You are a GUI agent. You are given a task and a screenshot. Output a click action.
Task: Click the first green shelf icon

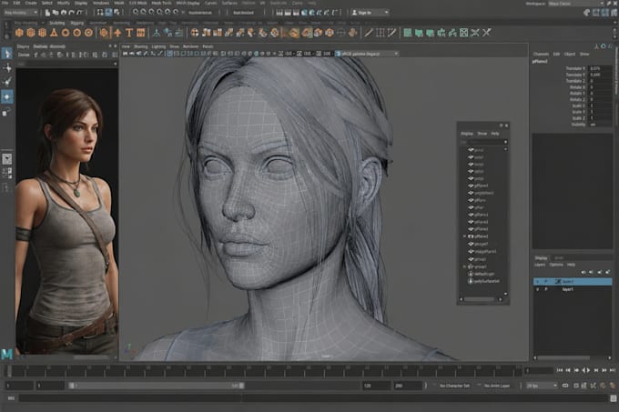point(408,33)
